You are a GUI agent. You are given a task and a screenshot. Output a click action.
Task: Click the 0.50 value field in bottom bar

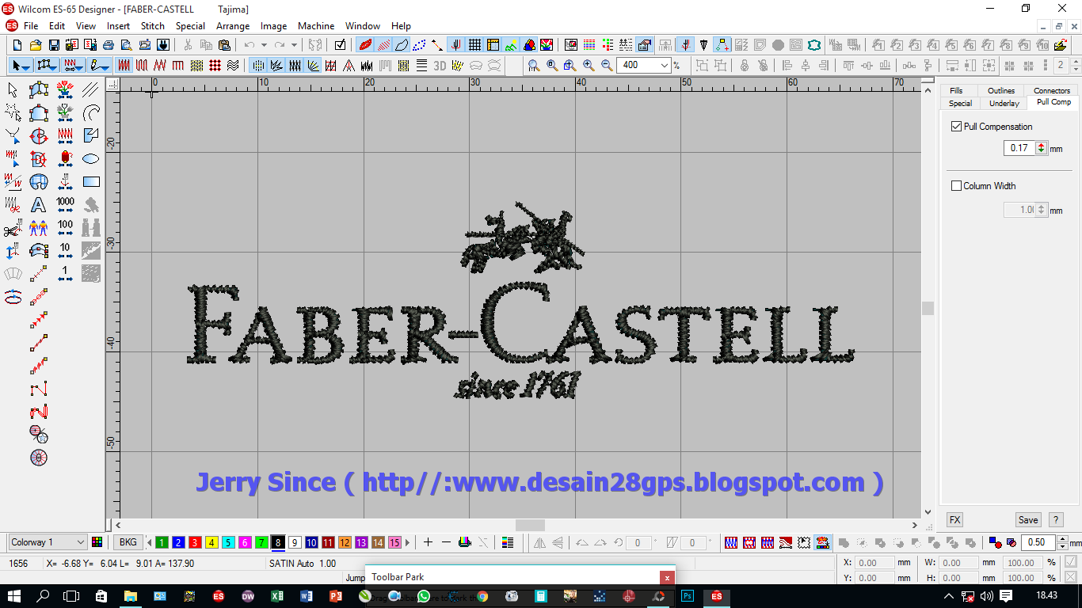(1037, 542)
